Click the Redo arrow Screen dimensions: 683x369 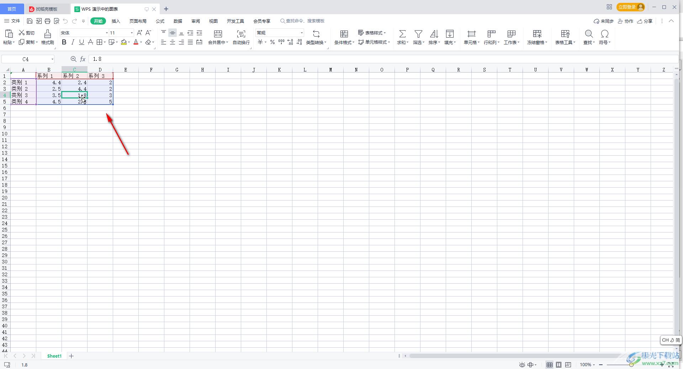pos(74,21)
